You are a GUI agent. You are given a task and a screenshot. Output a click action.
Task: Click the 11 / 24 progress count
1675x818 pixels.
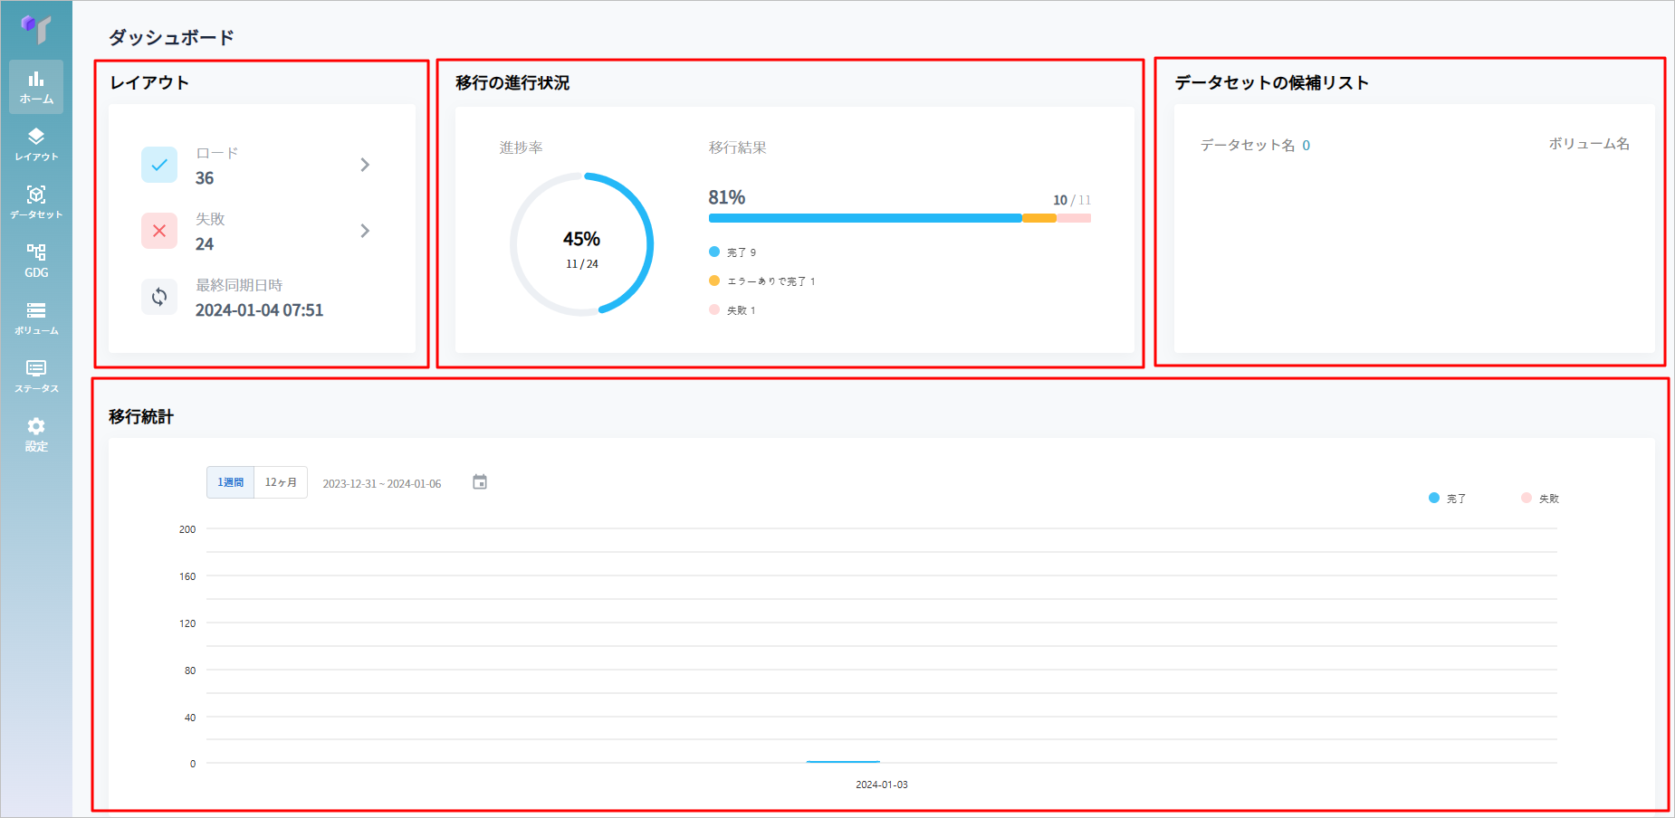point(582,264)
